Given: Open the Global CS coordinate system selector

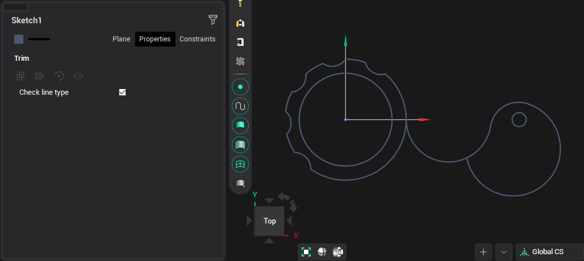Looking at the screenshot, I should (x=549, y=252).
